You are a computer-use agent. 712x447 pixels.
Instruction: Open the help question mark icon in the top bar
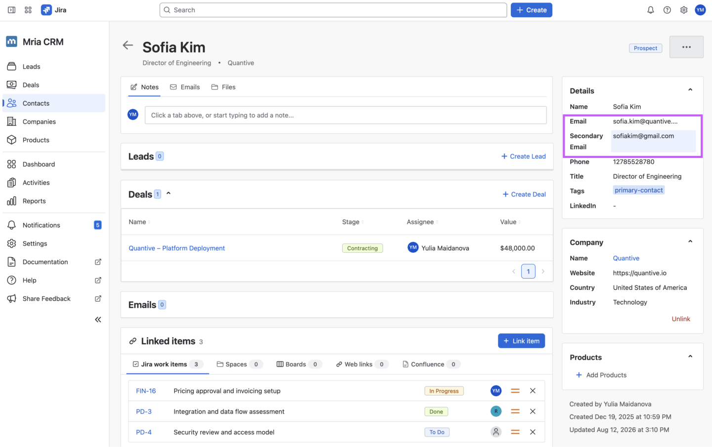point(667,10)
